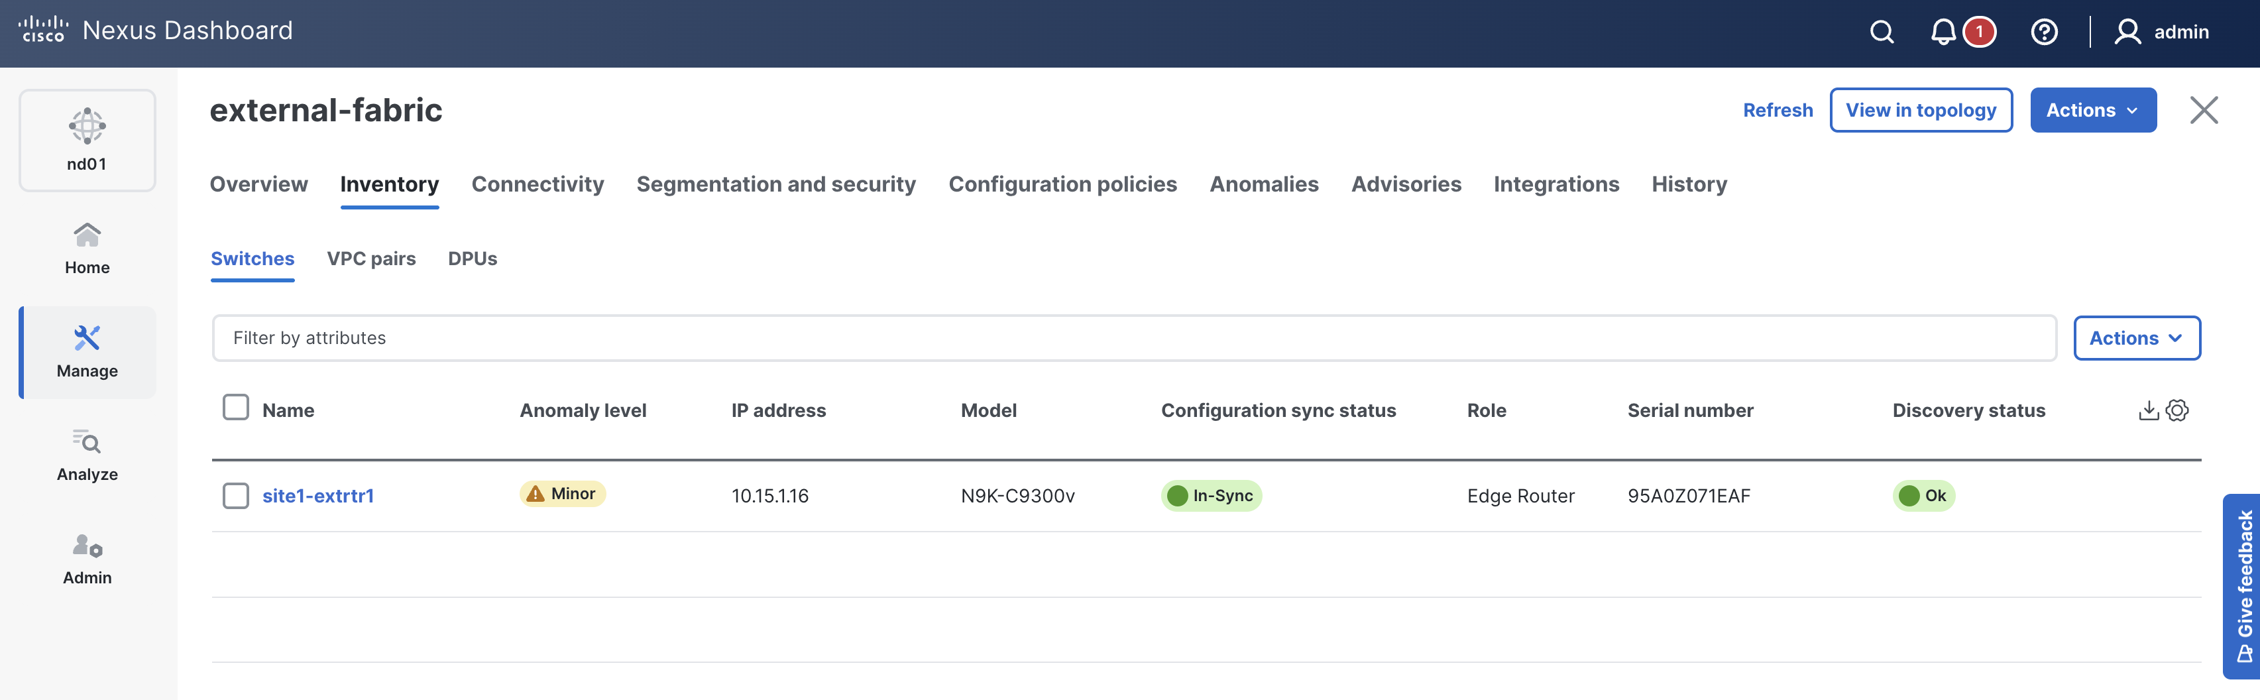Open table column settings gear icon

(x=2178, y=410)
